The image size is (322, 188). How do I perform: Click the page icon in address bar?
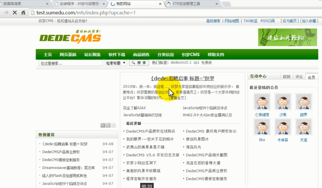32,13
